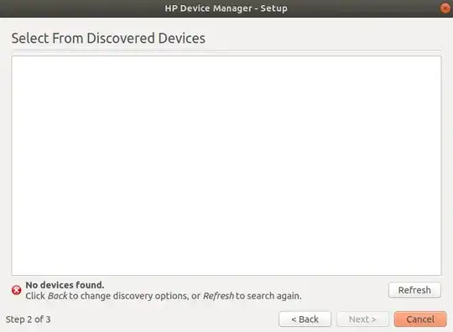Screen dimensions: 453x332
Task: Click the greyed-out Next > button
Action: (x=362, y=319)
